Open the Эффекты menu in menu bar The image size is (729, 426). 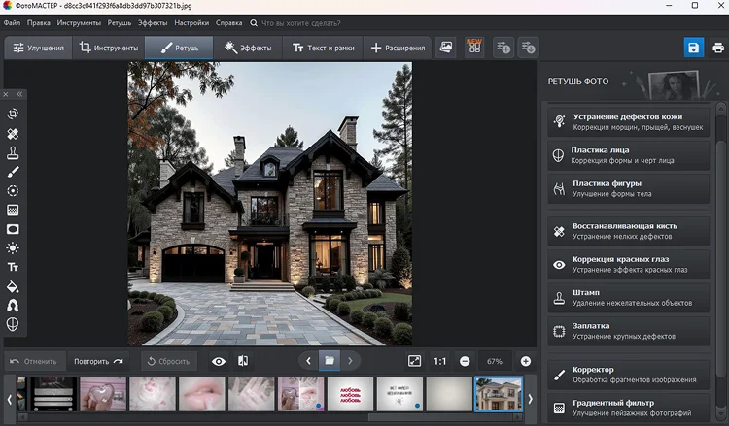click(153, 22)
